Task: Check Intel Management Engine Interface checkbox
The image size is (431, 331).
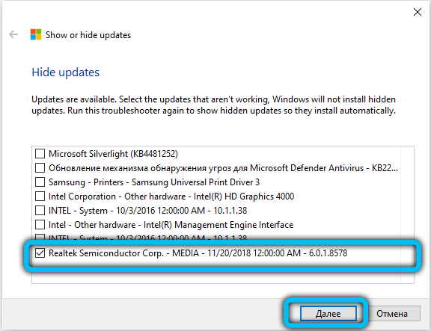Action: click(40, 225)
